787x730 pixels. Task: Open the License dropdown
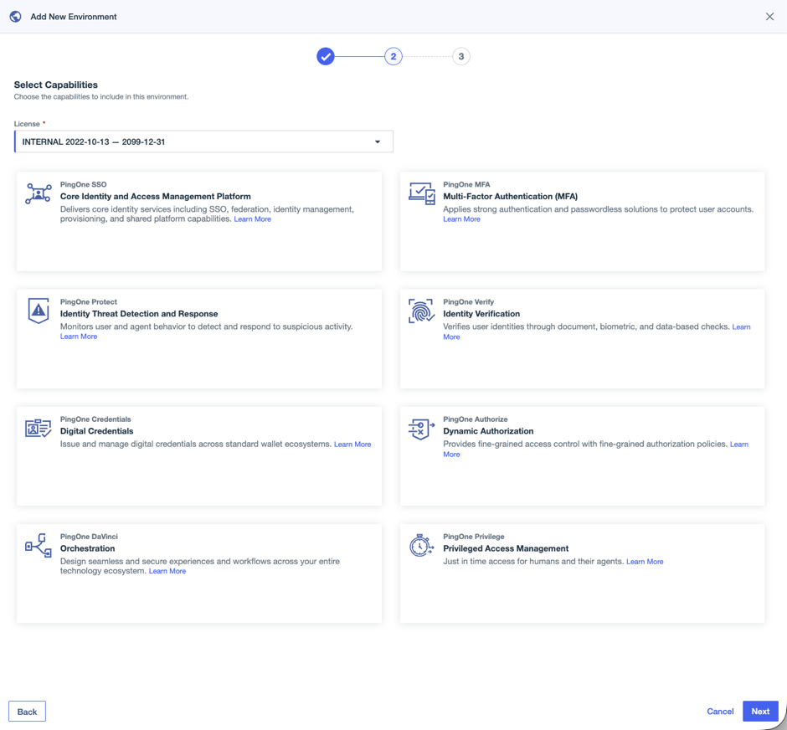[203, 141]
